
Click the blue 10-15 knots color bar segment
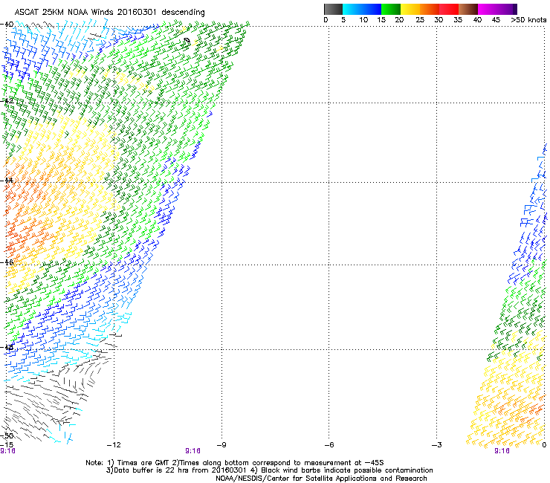pos(372,9)
